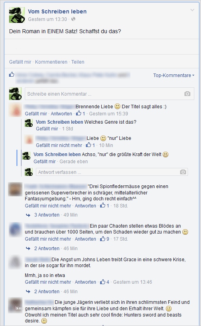Open the Top-Kommentare sorting dropdown

click(x=174, y=75)
